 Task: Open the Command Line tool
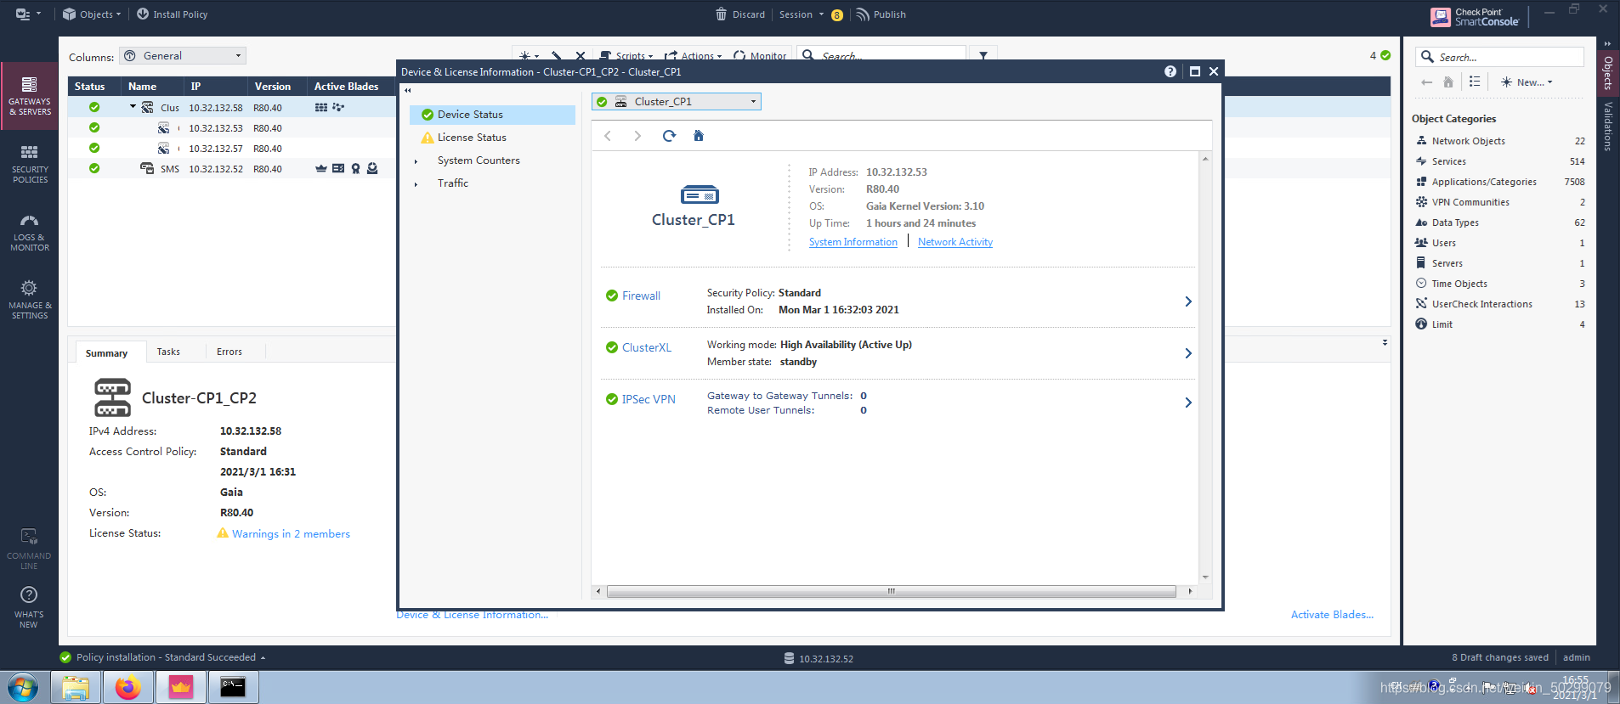pos(29,549)
